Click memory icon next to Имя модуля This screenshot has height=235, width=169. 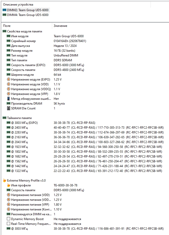[x=9, y=36]
